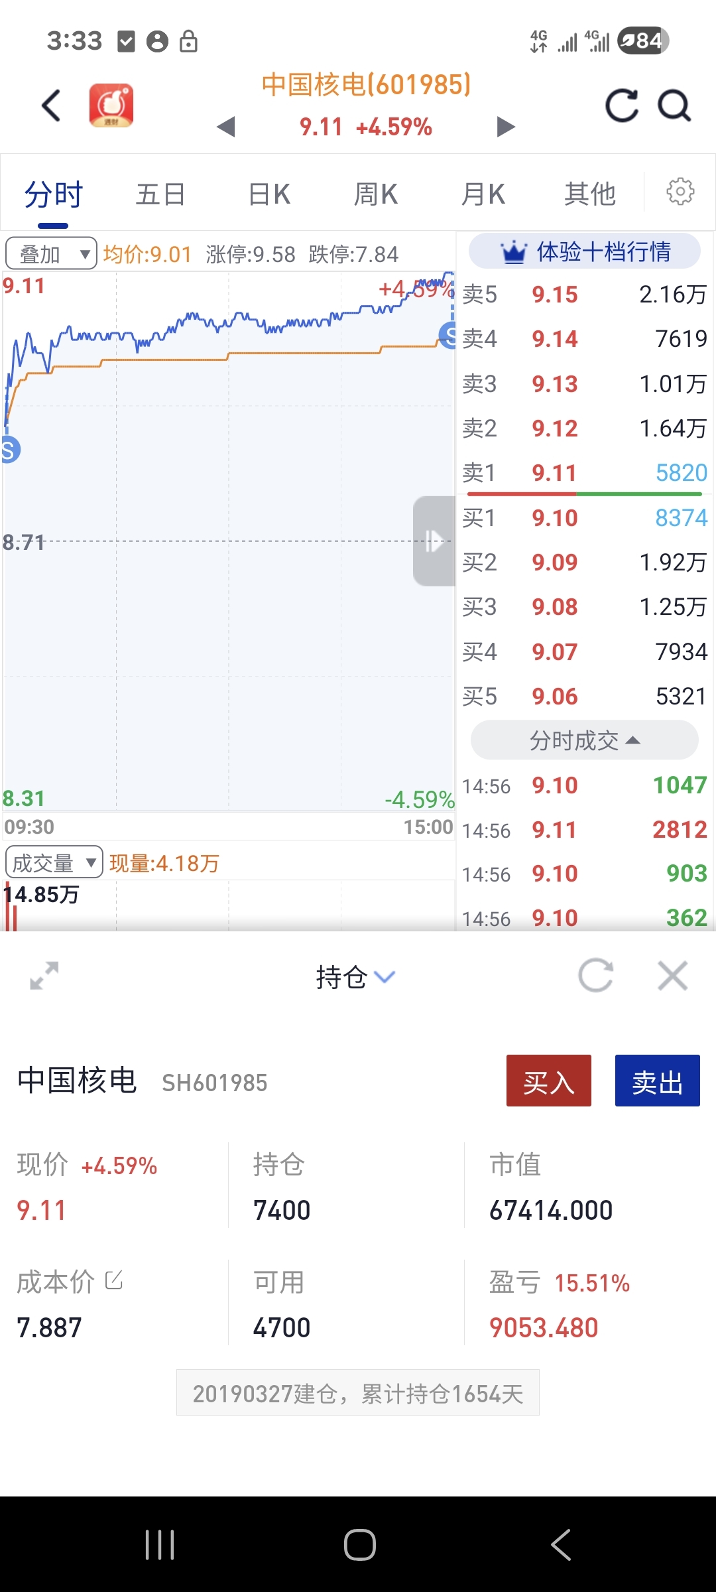Switch to 日K chart tab
716x1592 pixels.
(269, 194)
